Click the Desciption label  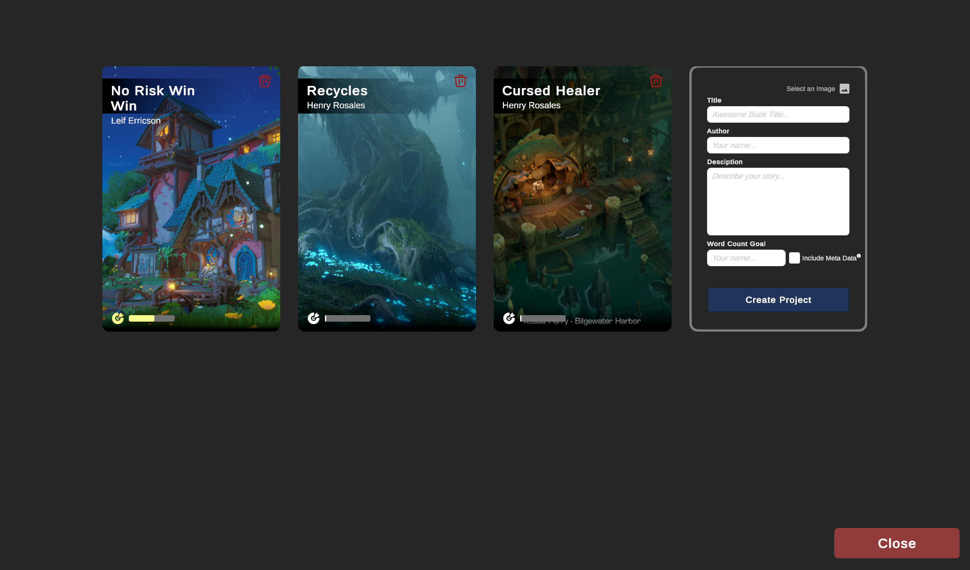(724, 162)
